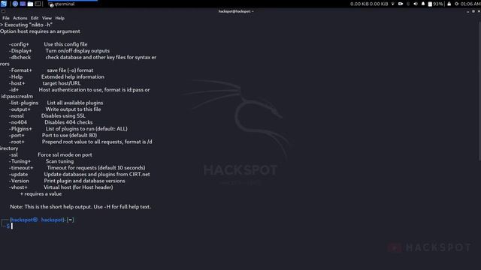This screenshot has width=481, height=270.
Task: Open the file manager folder icon
Action: [x=30, y=4]
